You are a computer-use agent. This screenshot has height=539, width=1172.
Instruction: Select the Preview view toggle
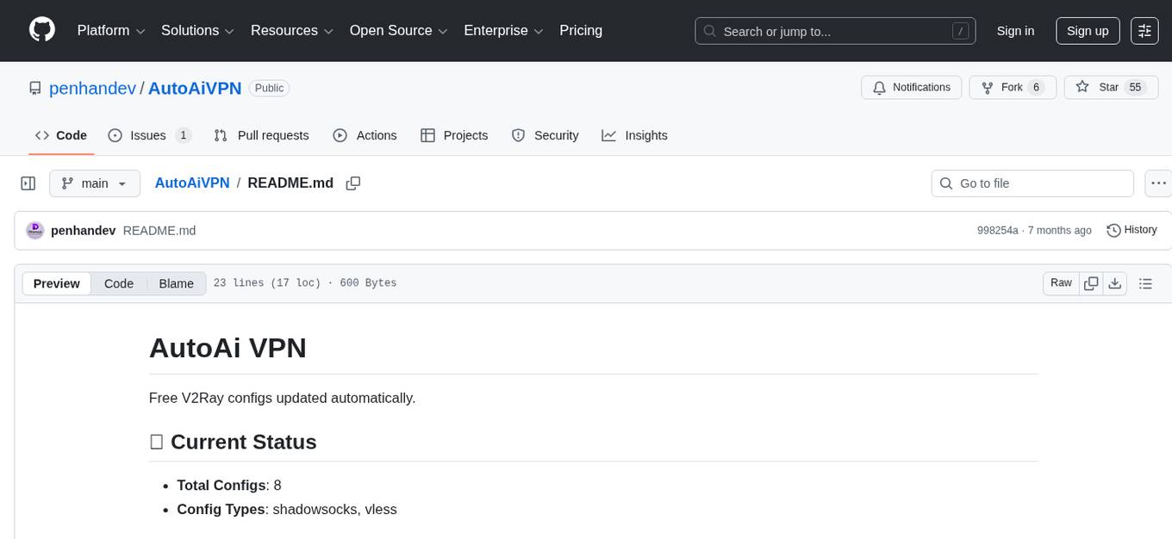coord(57,283)
